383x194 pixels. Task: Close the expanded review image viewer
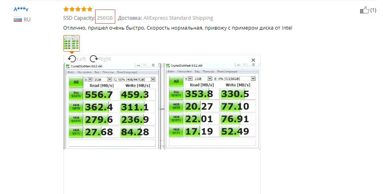click(253, 60)
